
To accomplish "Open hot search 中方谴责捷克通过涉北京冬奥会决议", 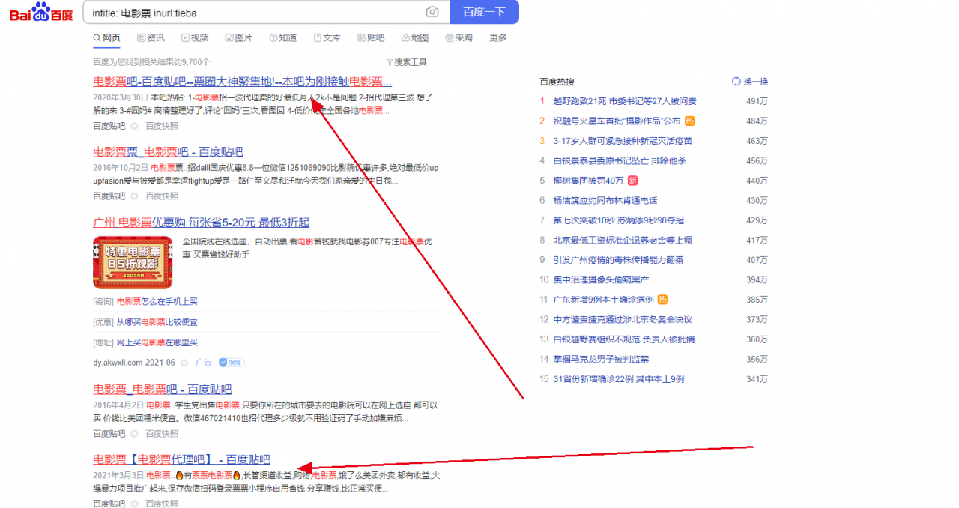I will coord(623,320).
